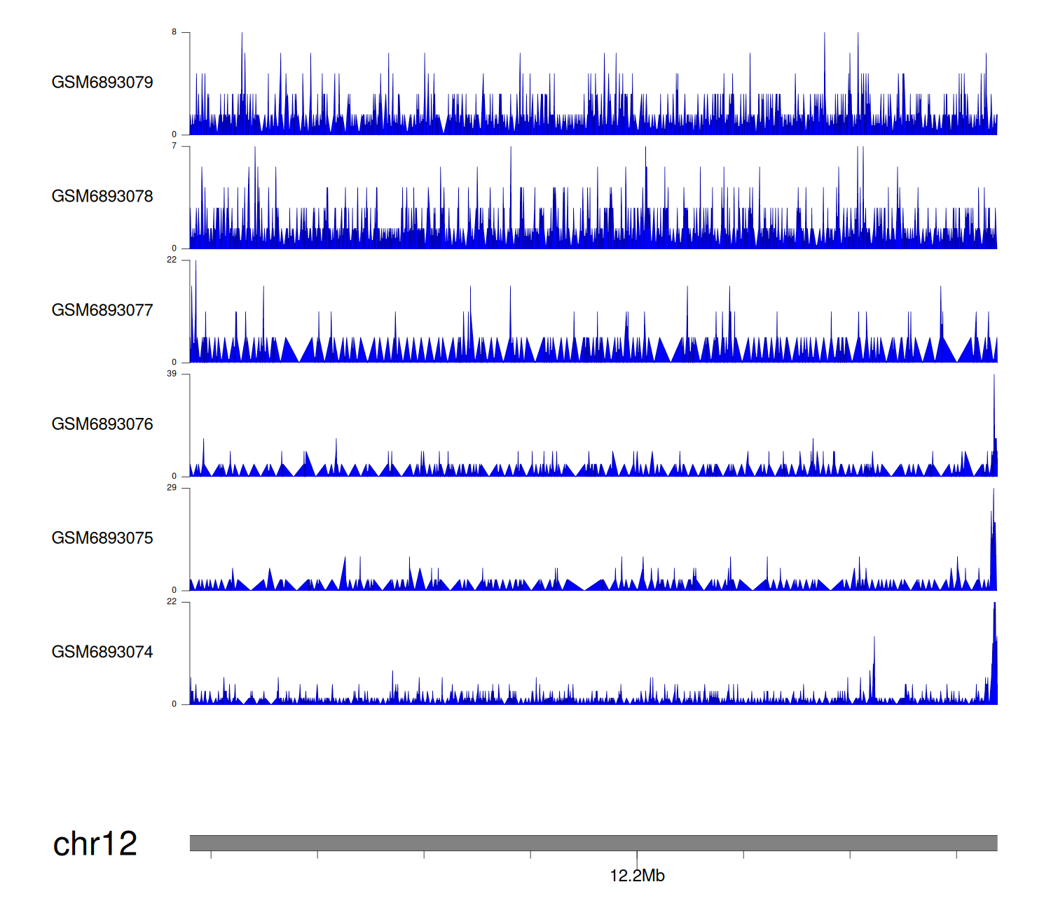Click the GSM6893079 track label
This screenshot has width=1051, height=924.
102,83
